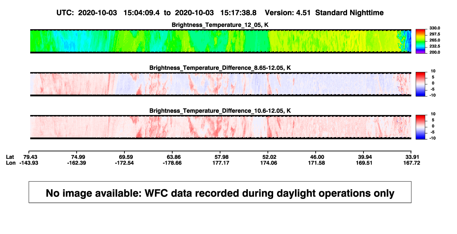Click the Lon axis label
The image size is (457, 234).
tap(11, 163)
